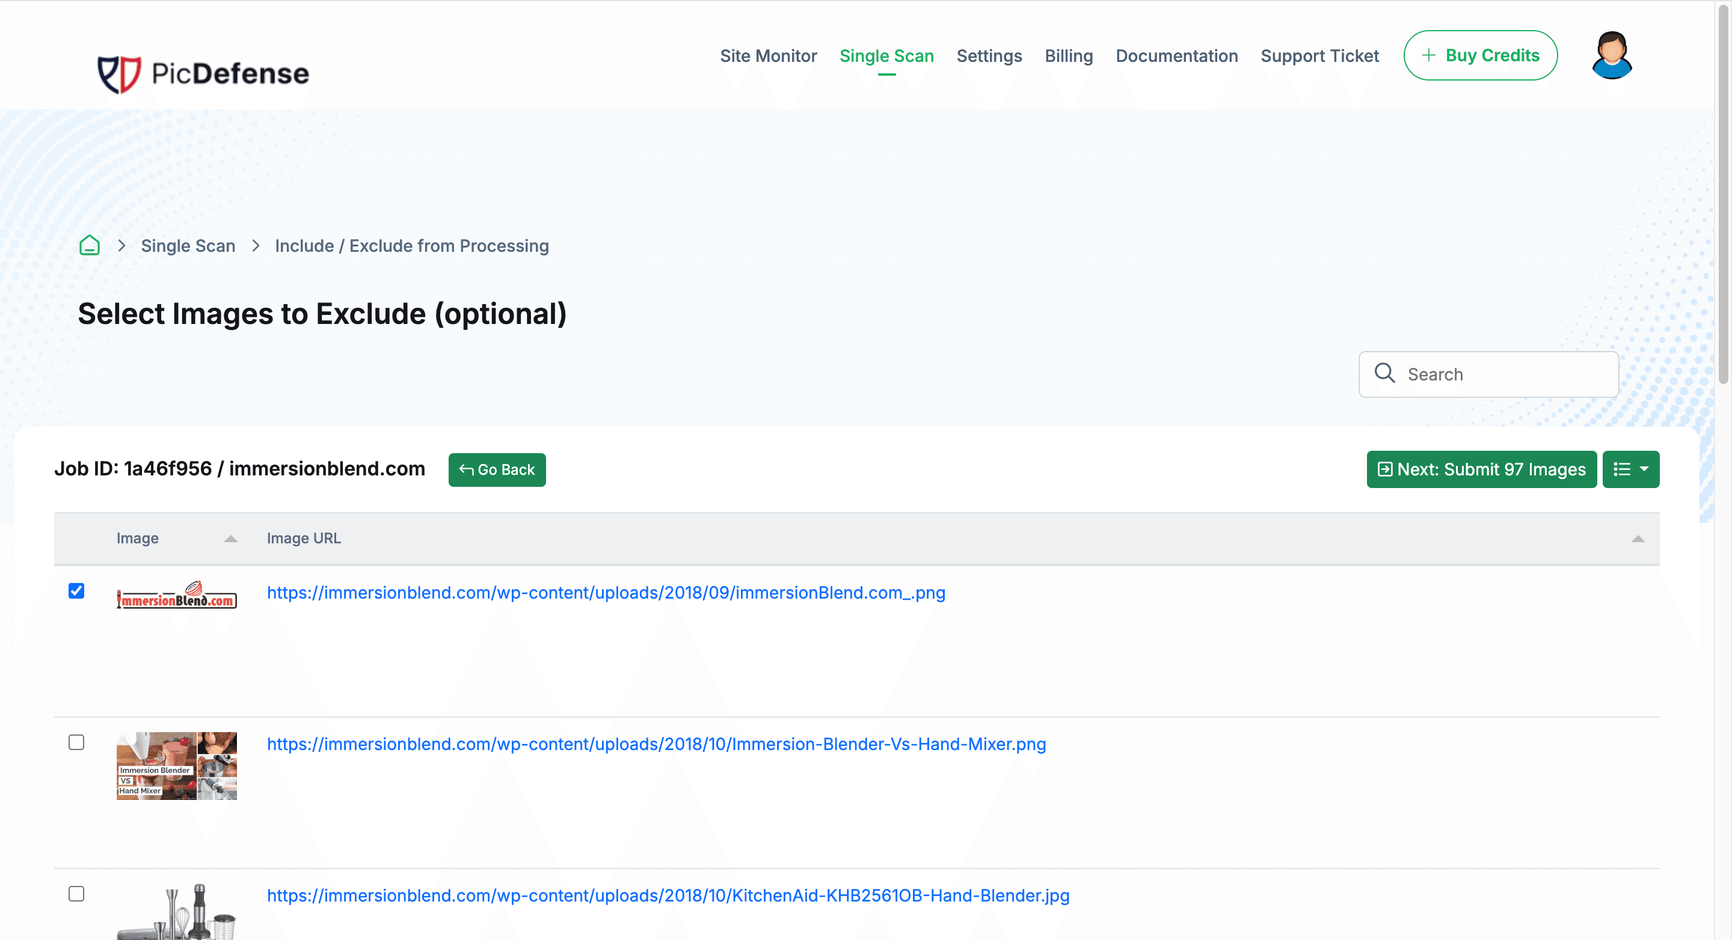Click the PicDefense logo
Viewport: 1732px width, 940px height.
tap(203, 73)
